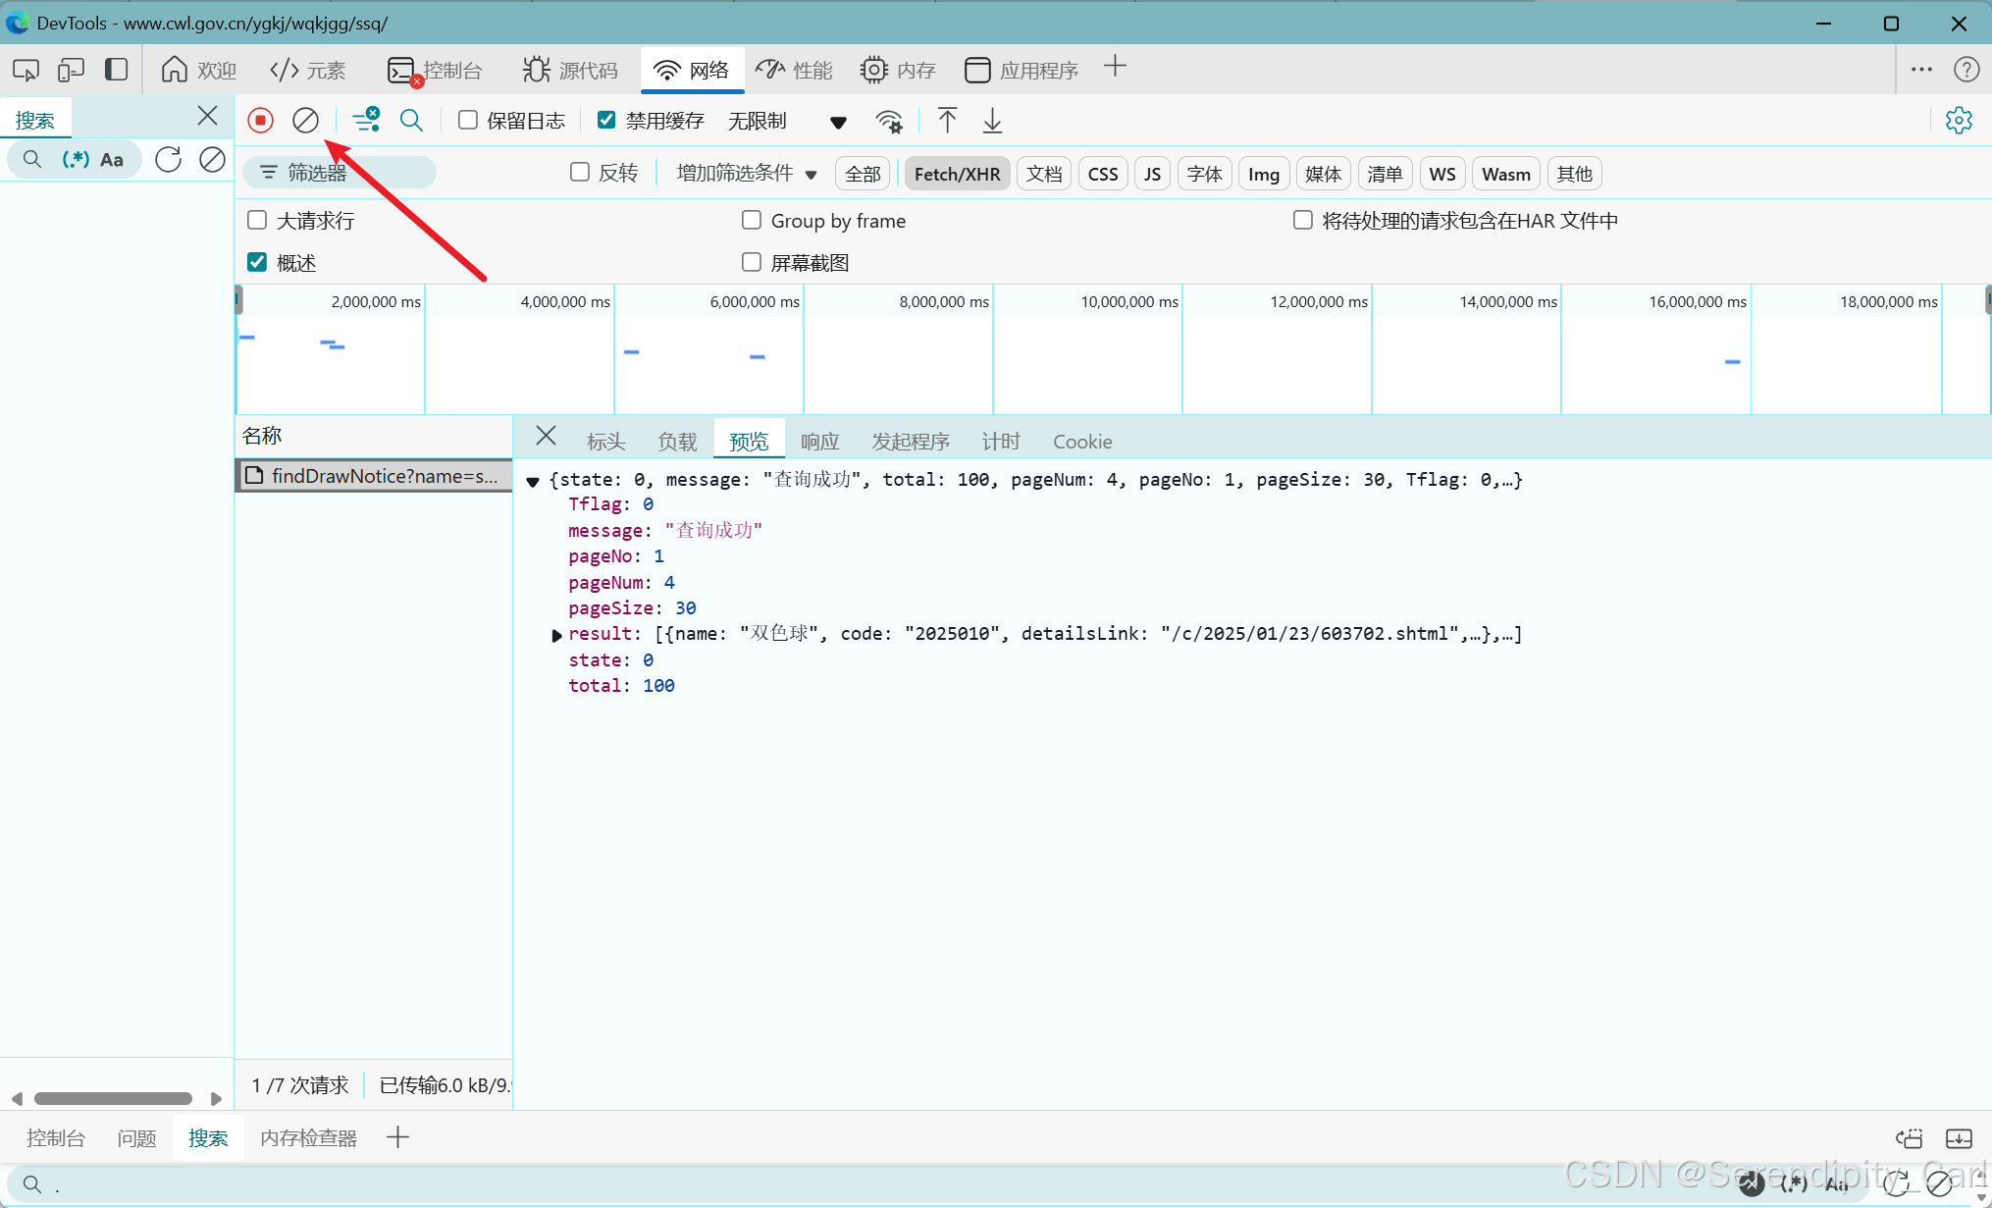Check the Group by frame option
1992x1208 pixels.
tap(752, 220)
